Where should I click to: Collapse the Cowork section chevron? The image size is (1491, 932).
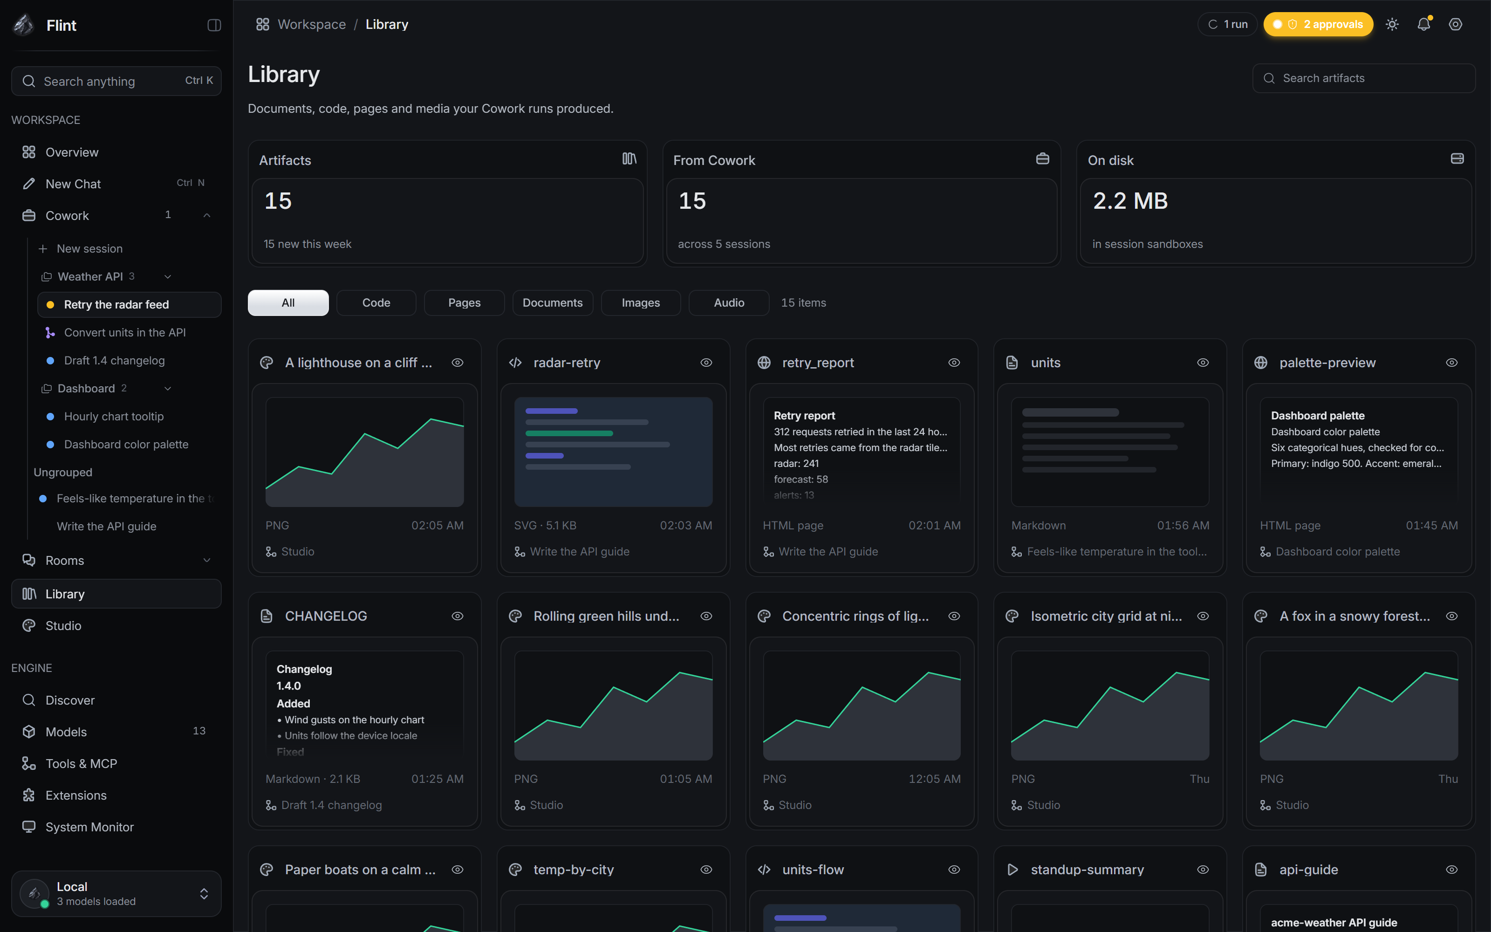tap(207, 216)
